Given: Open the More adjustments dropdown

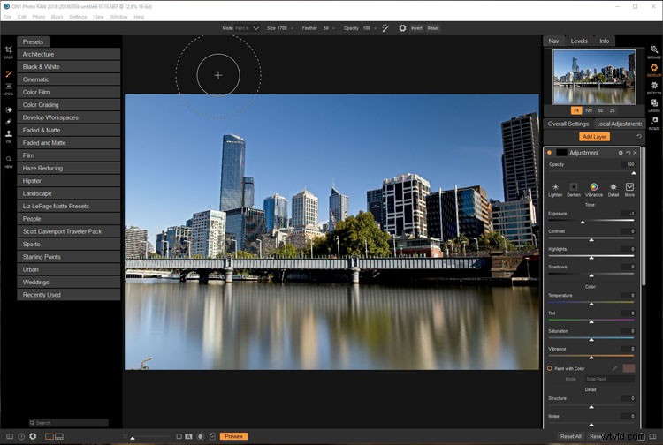Looking at the screenshot, I should click(629, 189).
